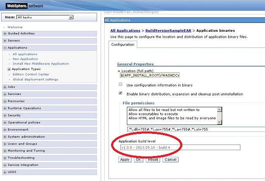Click the Apply button
Viewport: 265px width, 181px height.
(x=125, y=159)
